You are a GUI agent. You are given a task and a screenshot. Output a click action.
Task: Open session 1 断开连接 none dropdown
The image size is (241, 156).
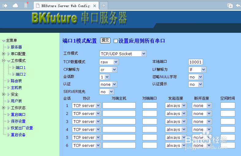coord(202,105)
